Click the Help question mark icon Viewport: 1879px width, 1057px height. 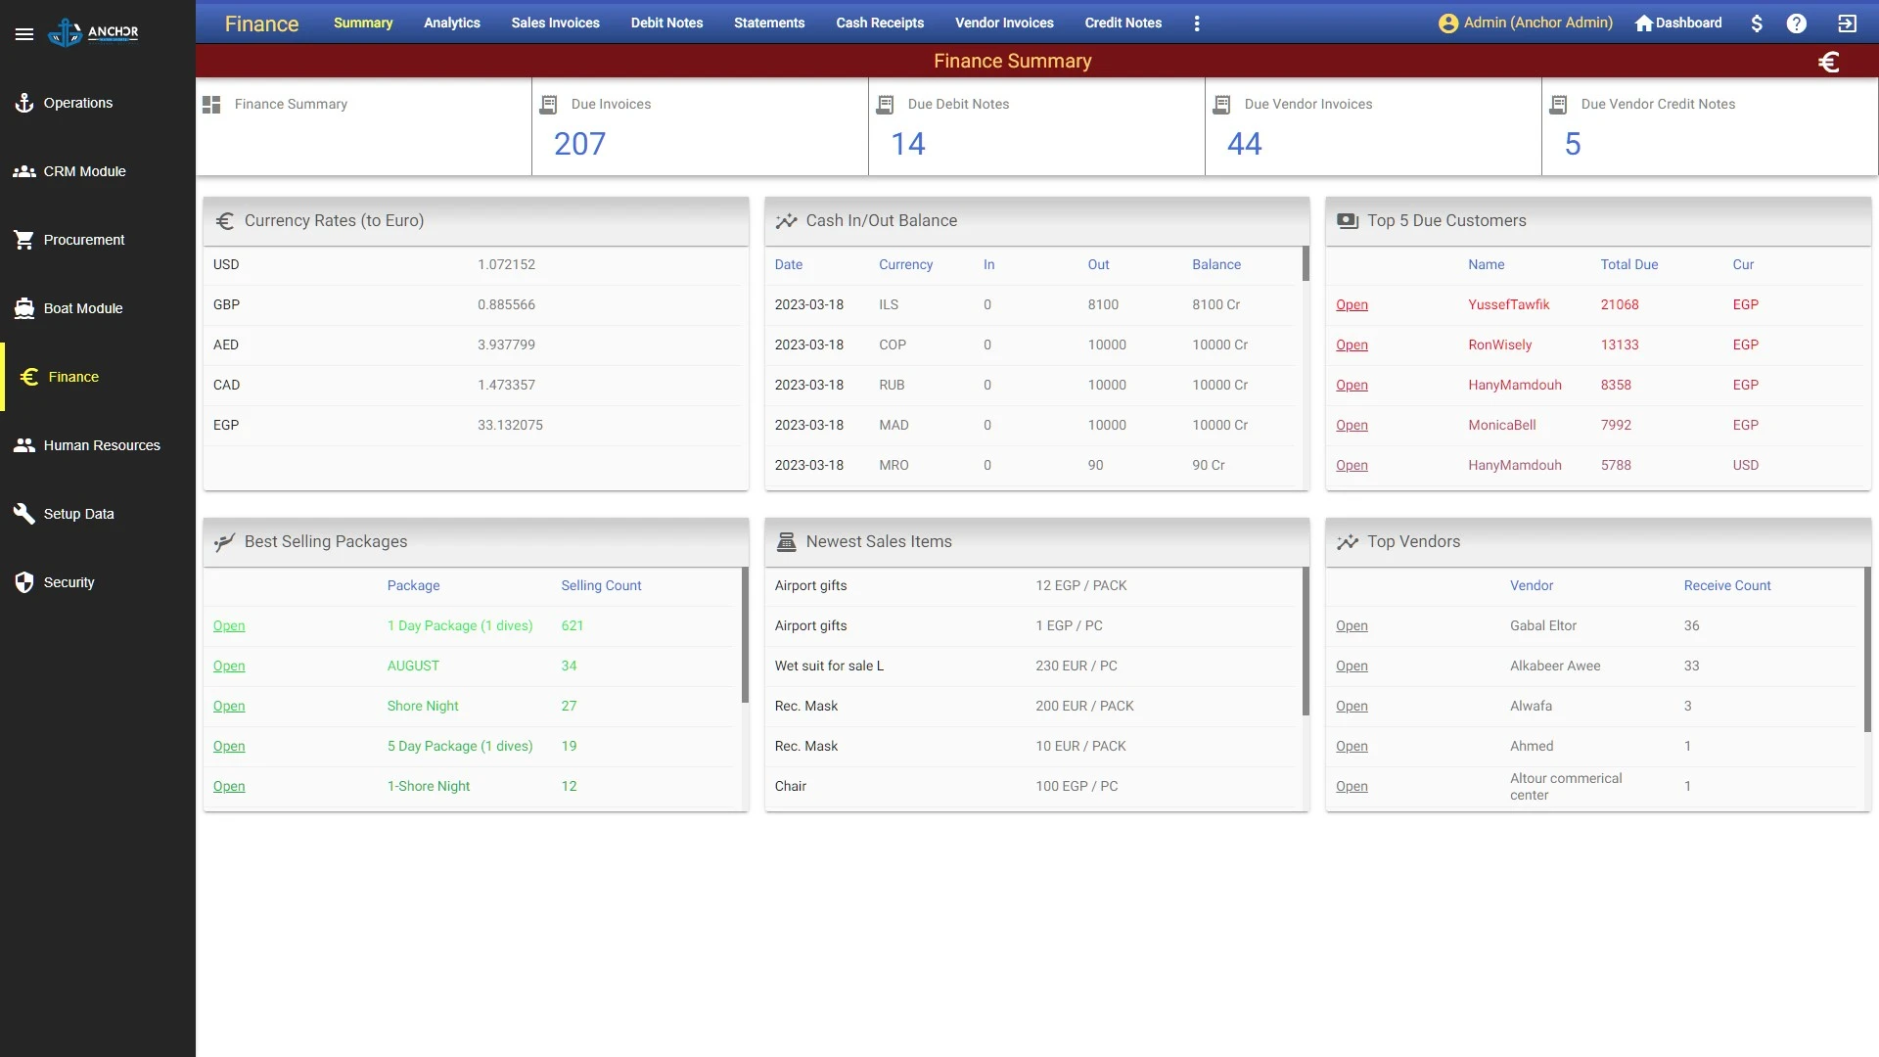coord(1798,23)
